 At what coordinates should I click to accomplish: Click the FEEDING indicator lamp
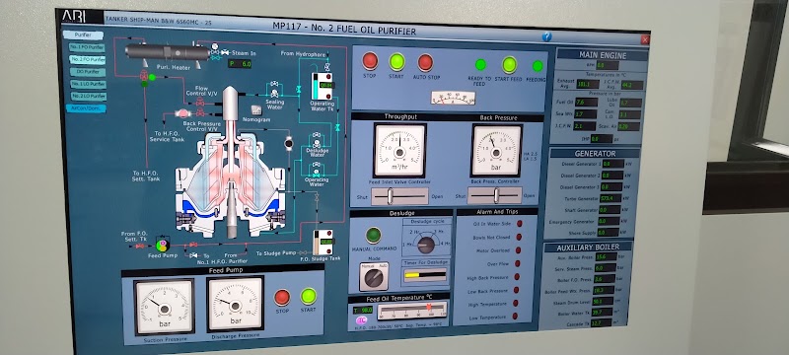click(x=538, y=66)
